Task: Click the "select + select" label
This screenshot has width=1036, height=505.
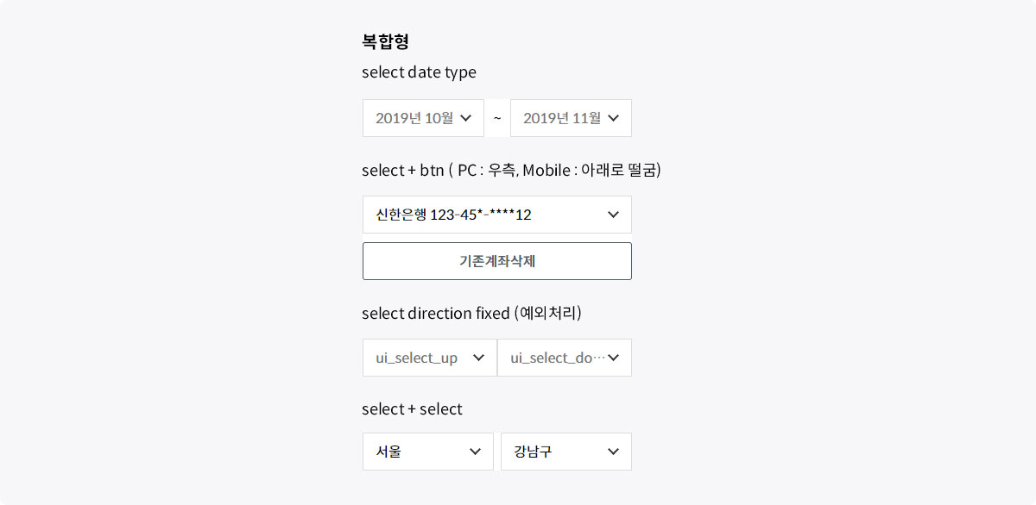Action: [x=412, y=409]
